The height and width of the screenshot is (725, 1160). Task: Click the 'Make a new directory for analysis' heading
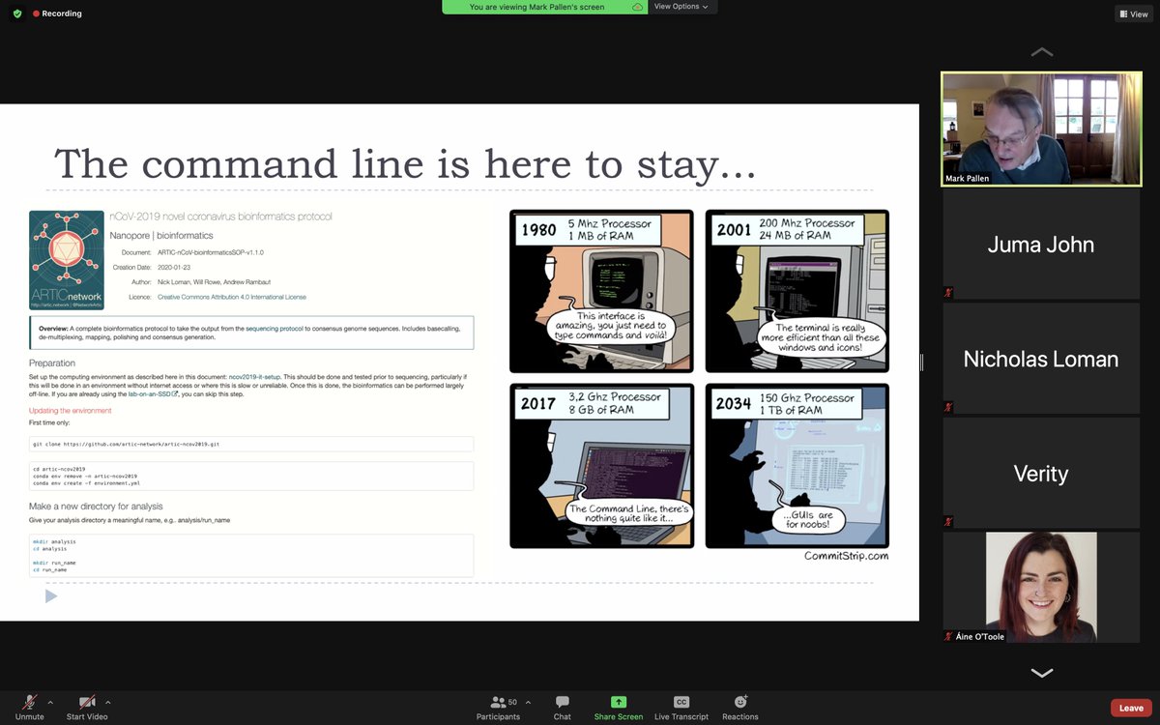[96, 507]
